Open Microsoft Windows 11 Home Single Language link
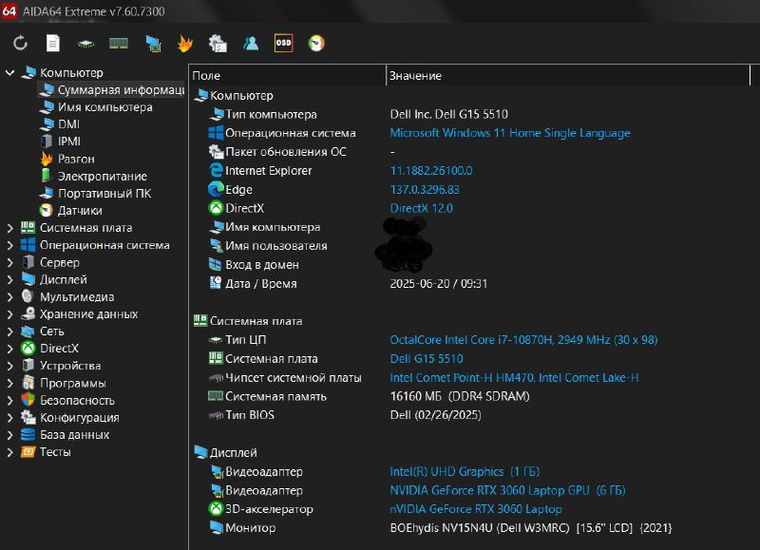 pos(510,133)
